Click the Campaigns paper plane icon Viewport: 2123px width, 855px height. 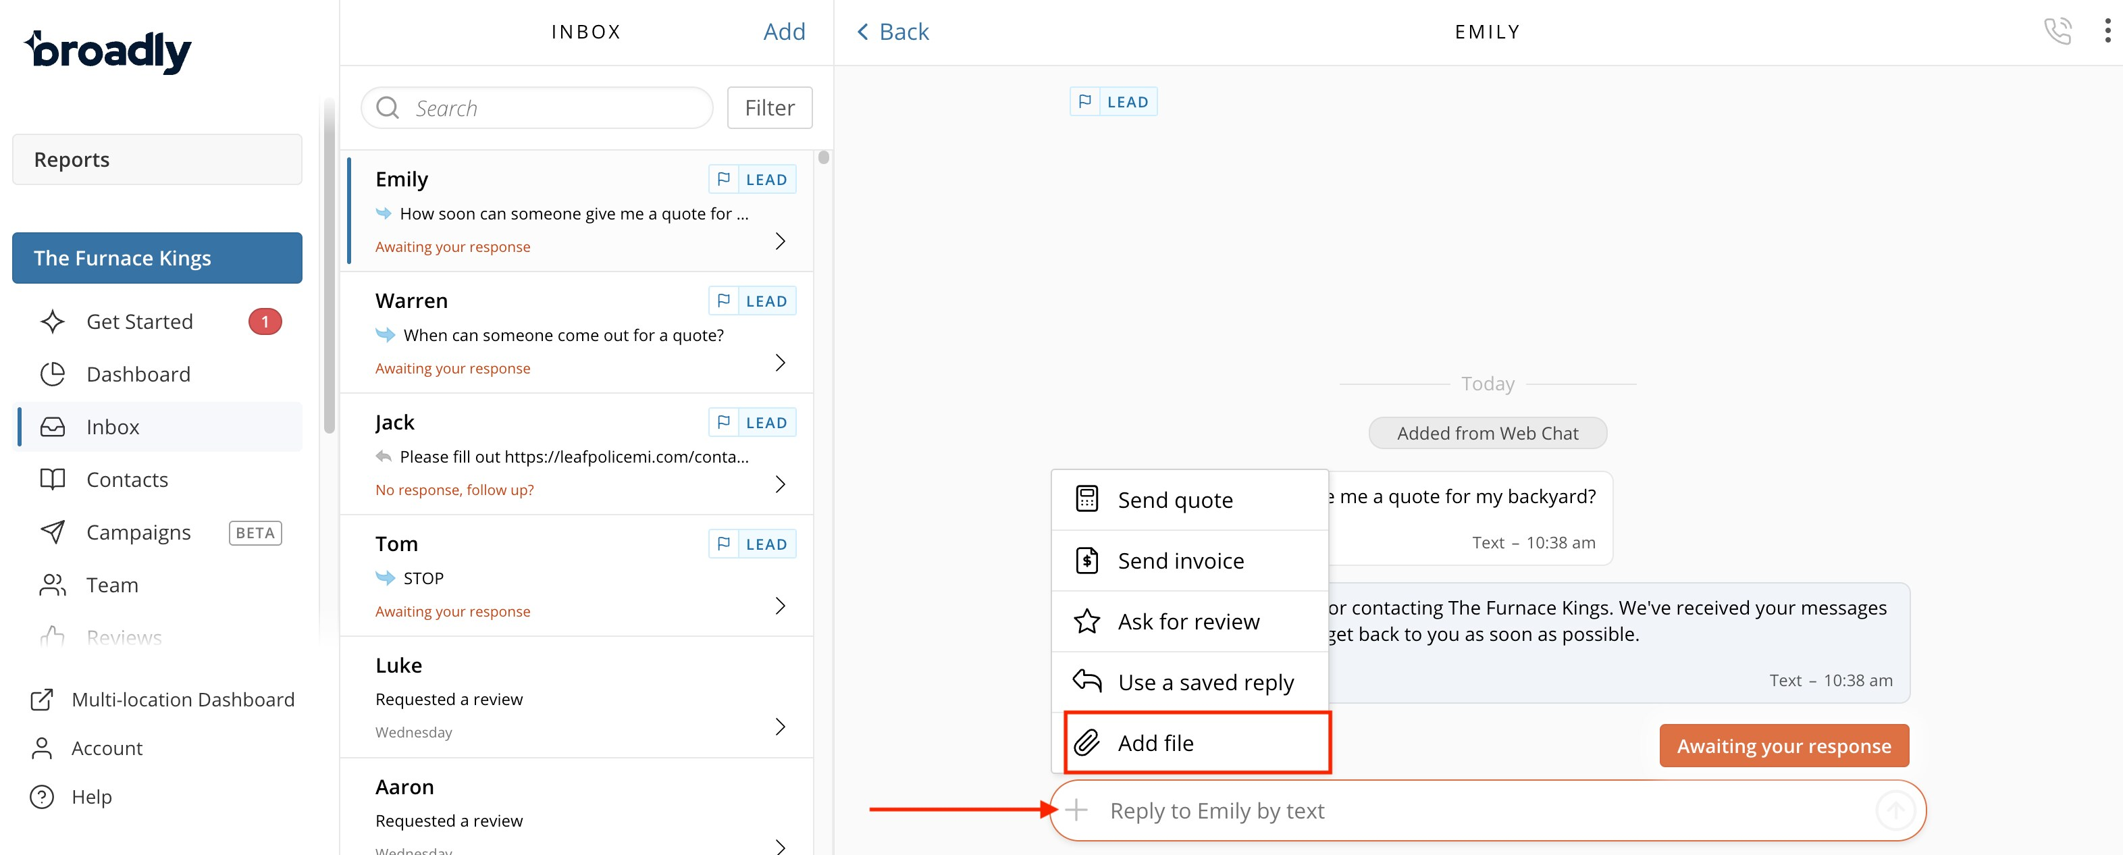click(53, 532)
